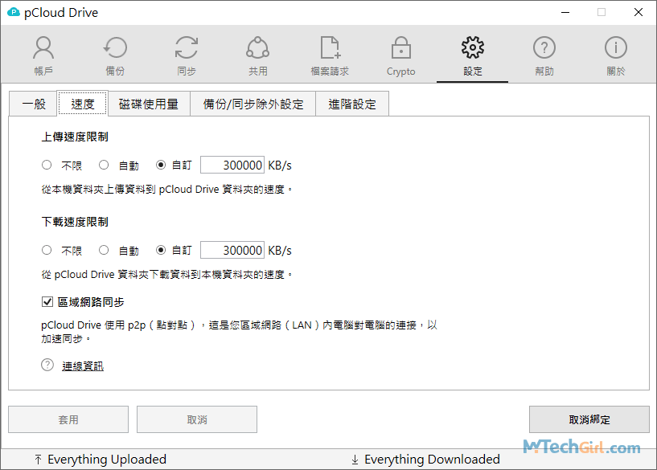Viewport: 657px width, 470px height.
Task: Switch to the 磁碟使用量 tab
Action: [148, 104]
